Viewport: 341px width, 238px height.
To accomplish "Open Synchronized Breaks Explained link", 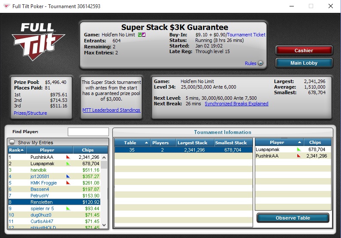I will 236,104.
